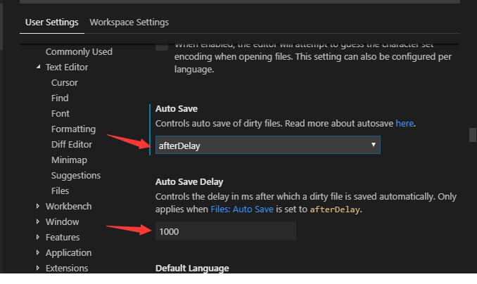Open the Workspace Settings tab
The height and width of the screenshot is (284, 477).
129,22
